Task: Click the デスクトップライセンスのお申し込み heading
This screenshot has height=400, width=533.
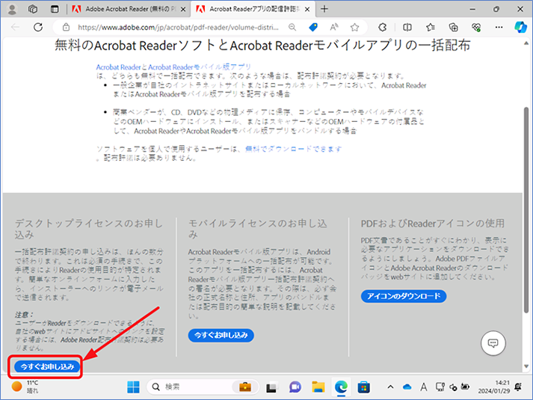Action: (x=89, y=229)
